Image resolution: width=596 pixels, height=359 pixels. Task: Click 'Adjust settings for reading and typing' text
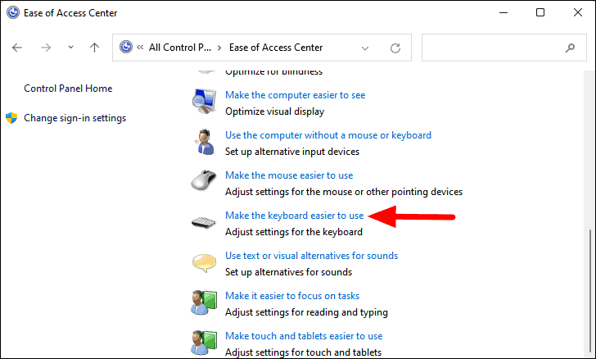pyautogui.click(x=306, y=312)
